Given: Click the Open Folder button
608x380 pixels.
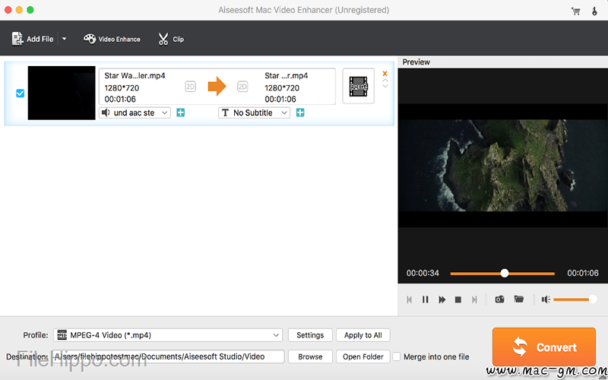Looking at the screenshot, I should [363, 356].
